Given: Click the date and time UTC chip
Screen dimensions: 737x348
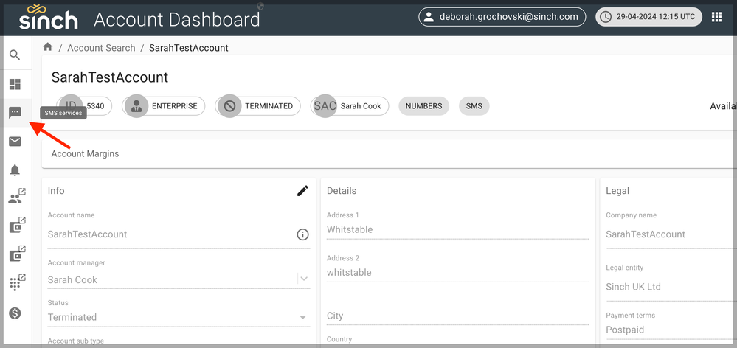Looking at the screenshot, I should point(648,17).
